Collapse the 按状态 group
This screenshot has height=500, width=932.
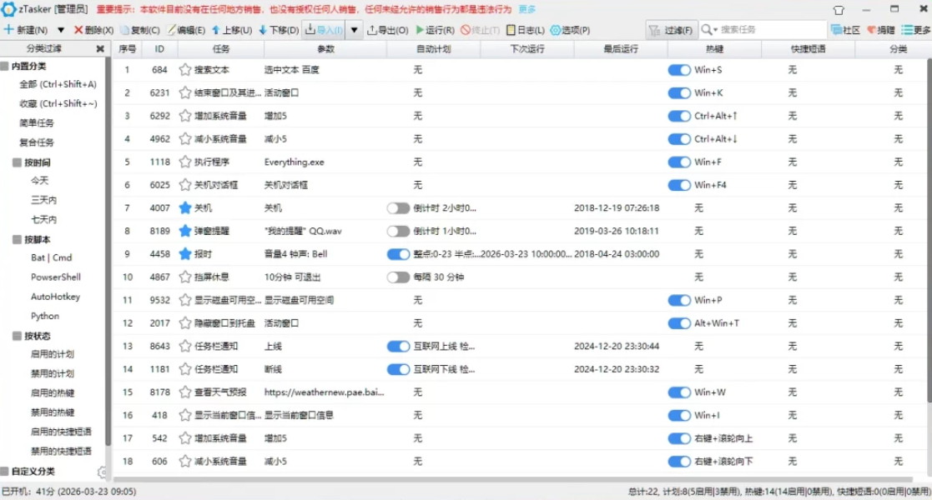pos(17,336)
